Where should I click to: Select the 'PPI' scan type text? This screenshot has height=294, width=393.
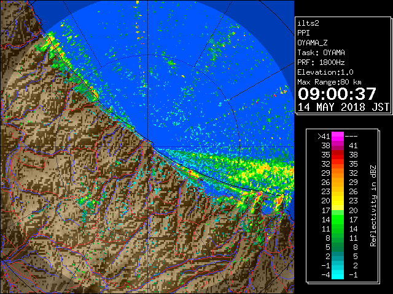click(x=303, y=33)
